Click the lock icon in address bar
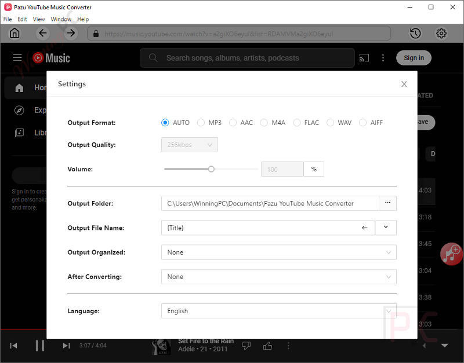Image resolution: width=464 pixels, height=363 pixels. pos(96,34)
